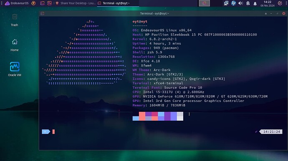Click the 'GPU: Intel 3rd Gen Core' line
The width and height of the screenshot is (288, 161).
point(188,101)
